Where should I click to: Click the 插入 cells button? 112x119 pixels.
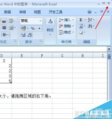point(65,20)
